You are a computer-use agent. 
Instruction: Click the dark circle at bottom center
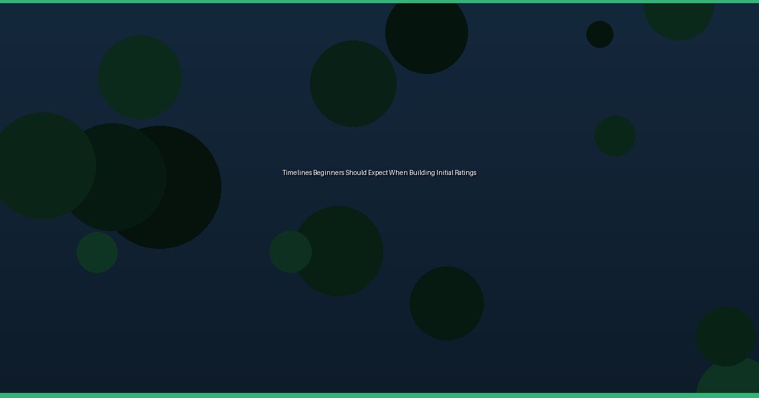coord(447,303)
